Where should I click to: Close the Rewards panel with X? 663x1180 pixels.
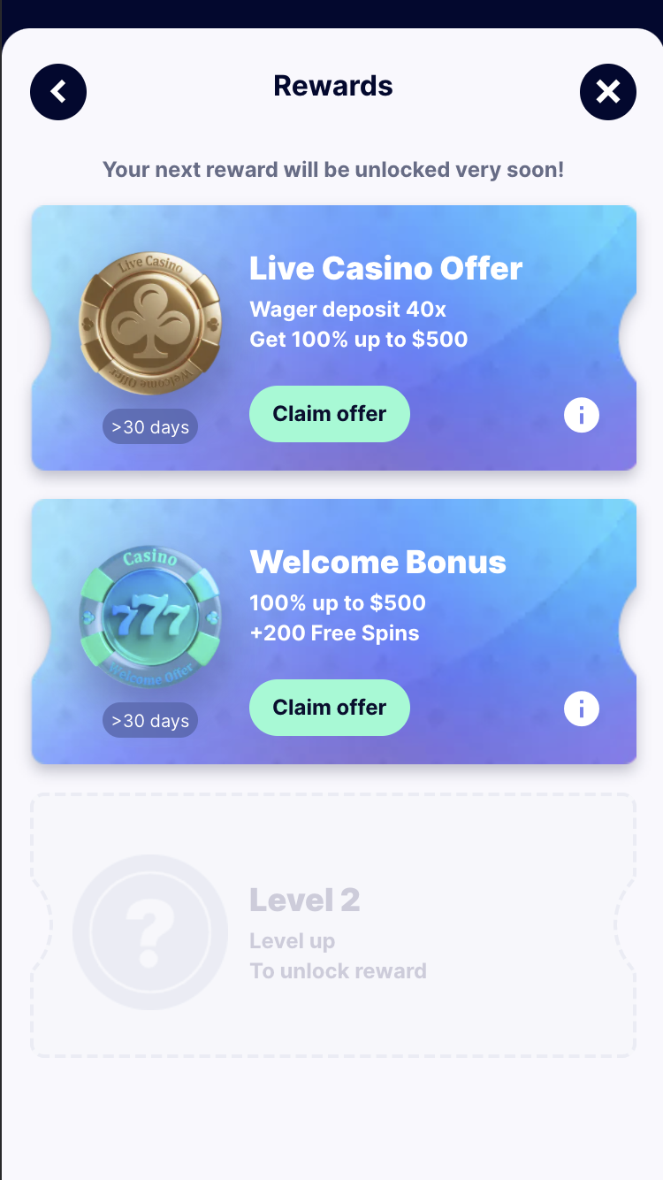point(608,92)
